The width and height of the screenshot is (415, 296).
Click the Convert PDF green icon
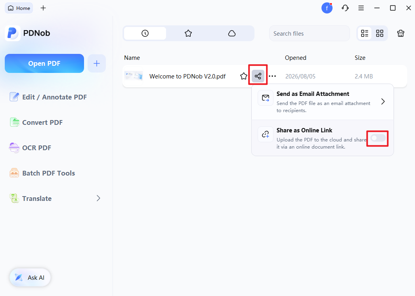15,122
